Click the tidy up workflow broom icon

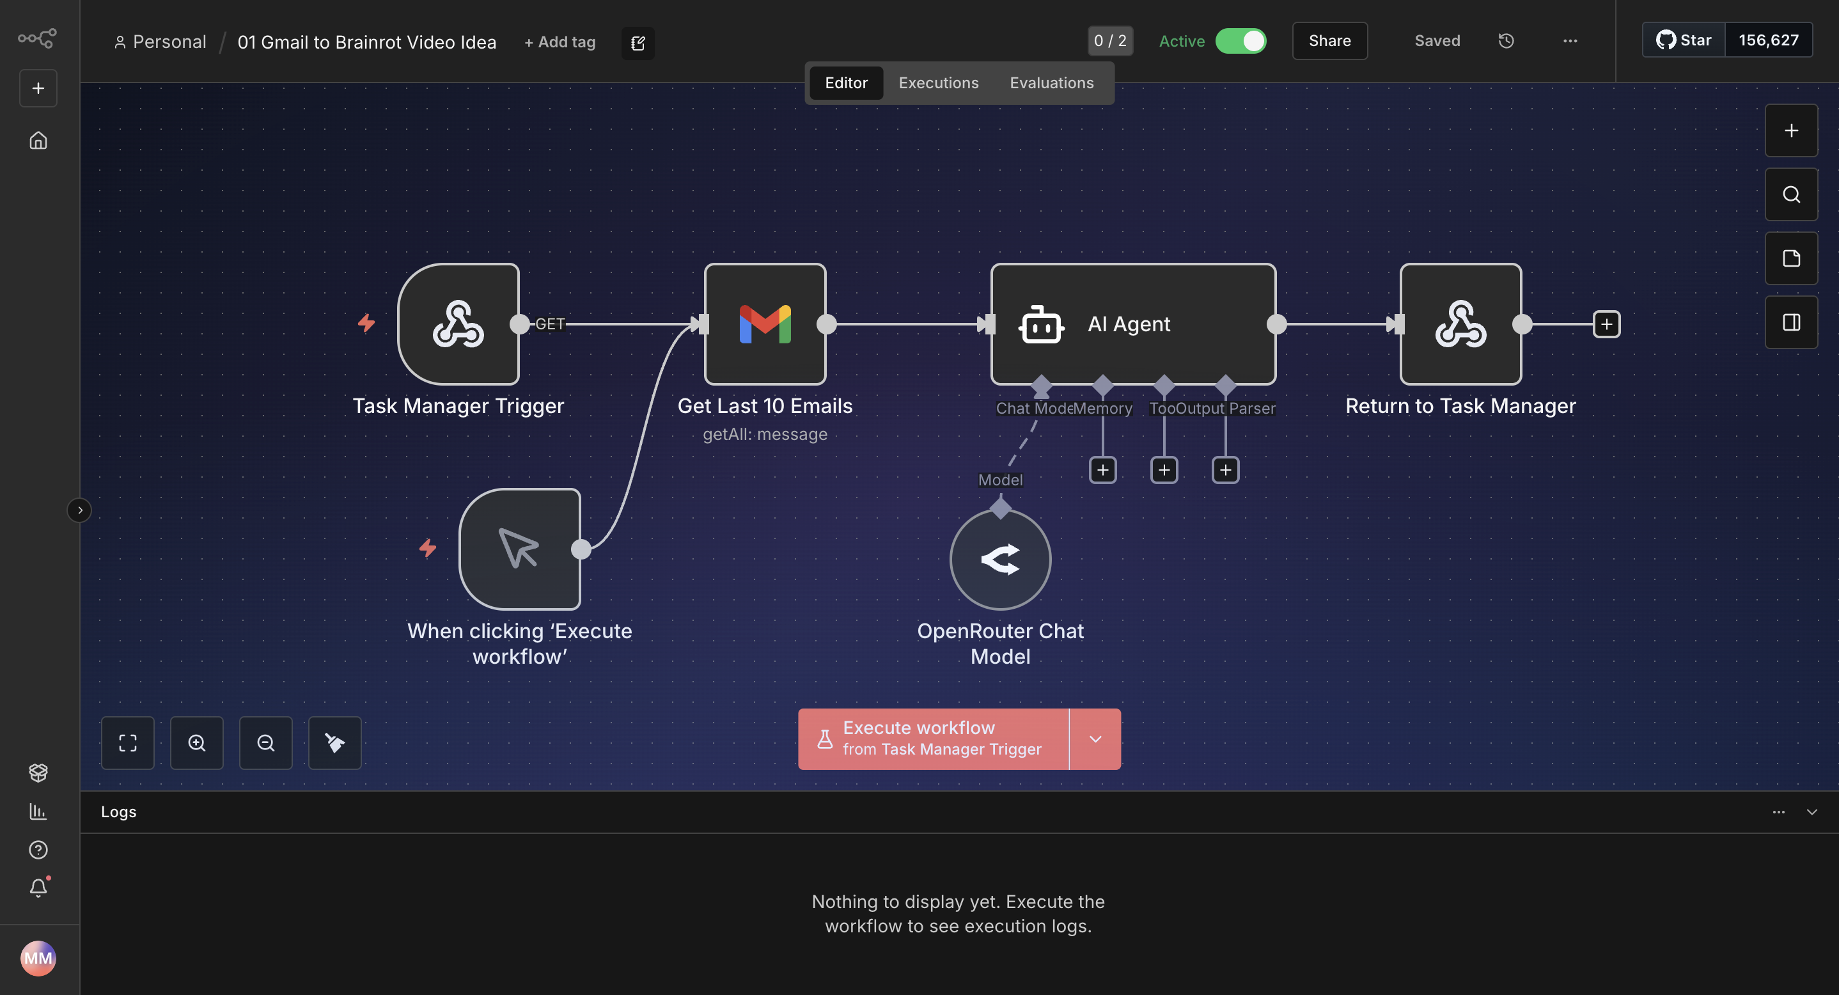[x=334, y=742]
